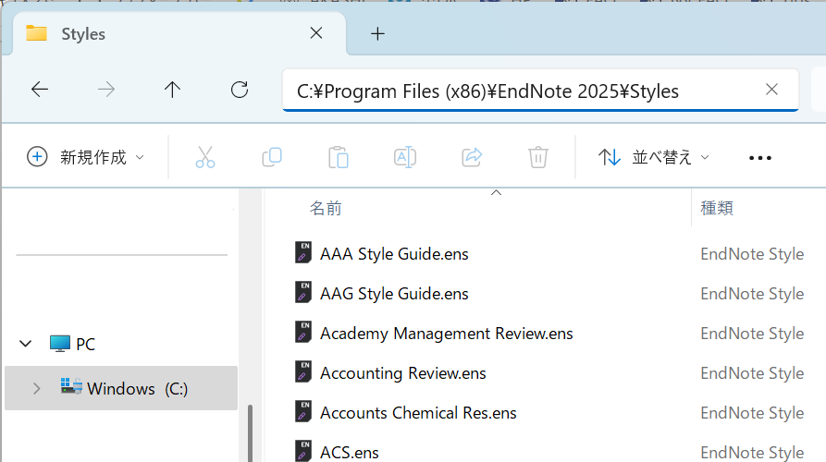The width and height of the screenshot is (826, 462).
Task: Click EndNote Style type for Accounting Review
Action: 752,373
